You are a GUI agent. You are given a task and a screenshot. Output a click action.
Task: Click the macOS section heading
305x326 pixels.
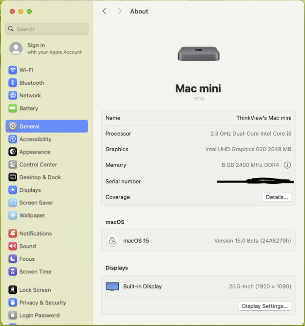point(115,222)
